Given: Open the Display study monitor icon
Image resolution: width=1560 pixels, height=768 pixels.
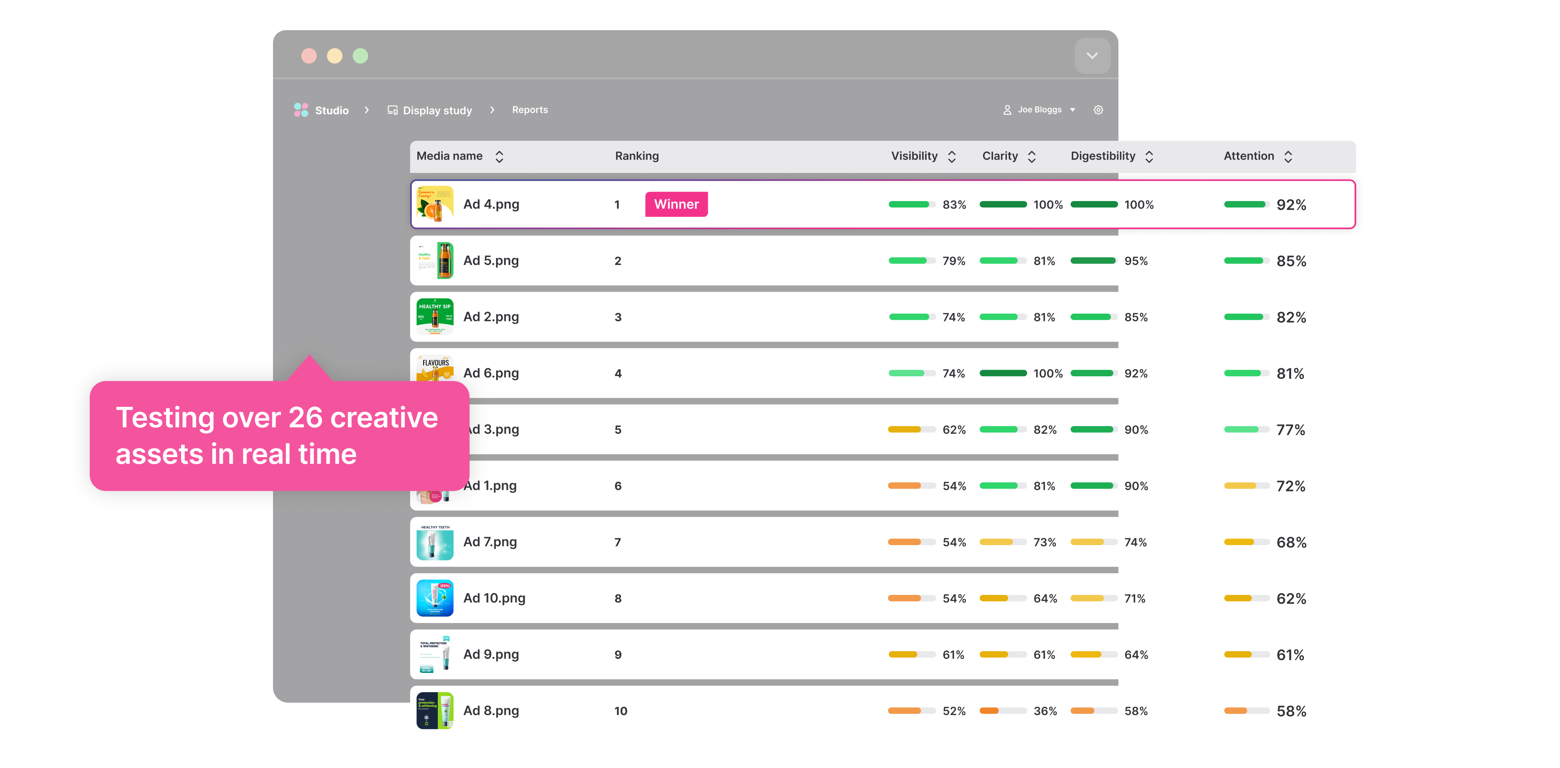Looking at the screenshot, I should pyautogui.click(x=392, y=109).
